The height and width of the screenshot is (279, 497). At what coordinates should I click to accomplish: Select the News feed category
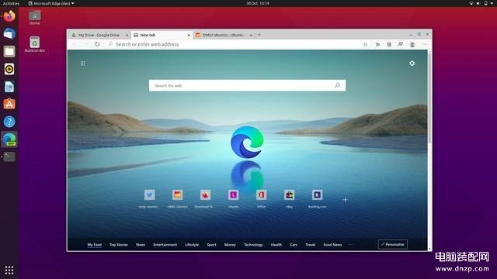tap(141, 245)
